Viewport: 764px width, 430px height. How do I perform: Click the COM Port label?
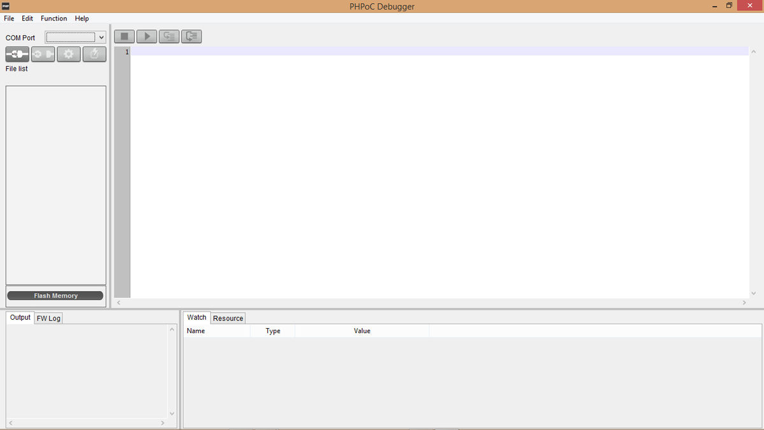[20, 38]
